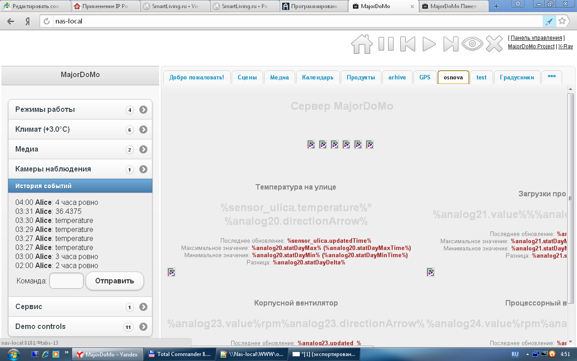
Task: Click inside the Команда input field
Action: 66,281
